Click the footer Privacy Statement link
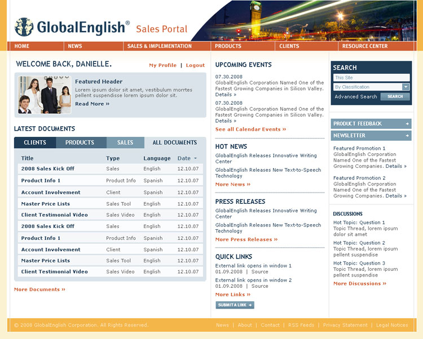The height and width of the screenshot is (339, 423). pyautogui.click(x=345, y=325)
